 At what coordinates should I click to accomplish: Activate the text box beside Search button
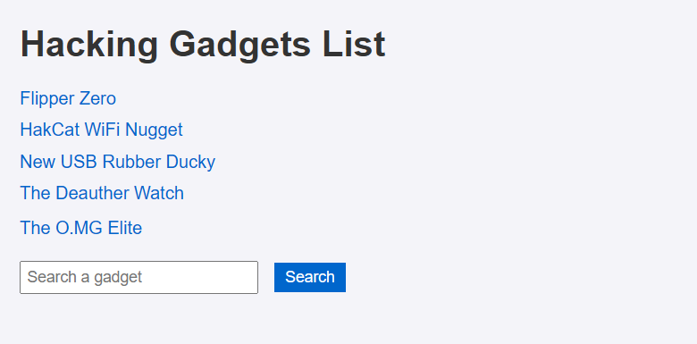[139, 277]
